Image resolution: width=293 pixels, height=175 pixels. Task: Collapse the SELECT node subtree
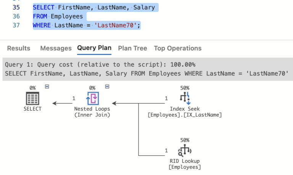[47, 87]
